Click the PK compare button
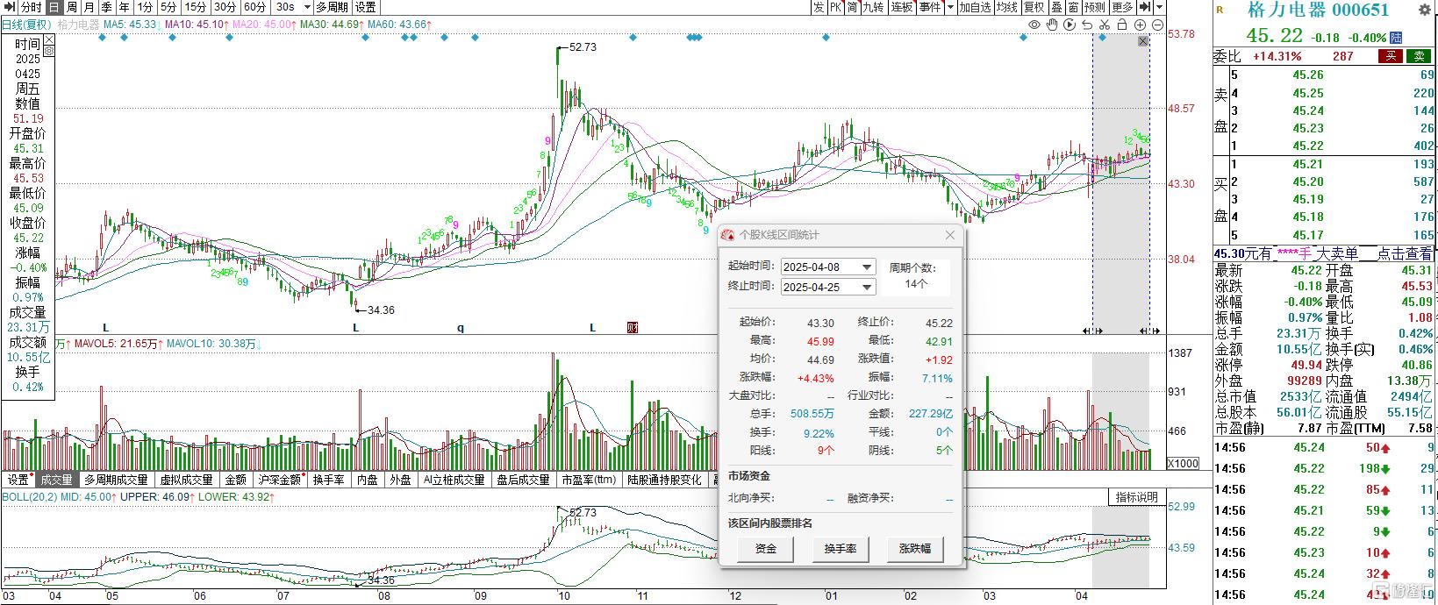Image resolution: width=1438 pixels, height=605 pixels. click(835, 7)
